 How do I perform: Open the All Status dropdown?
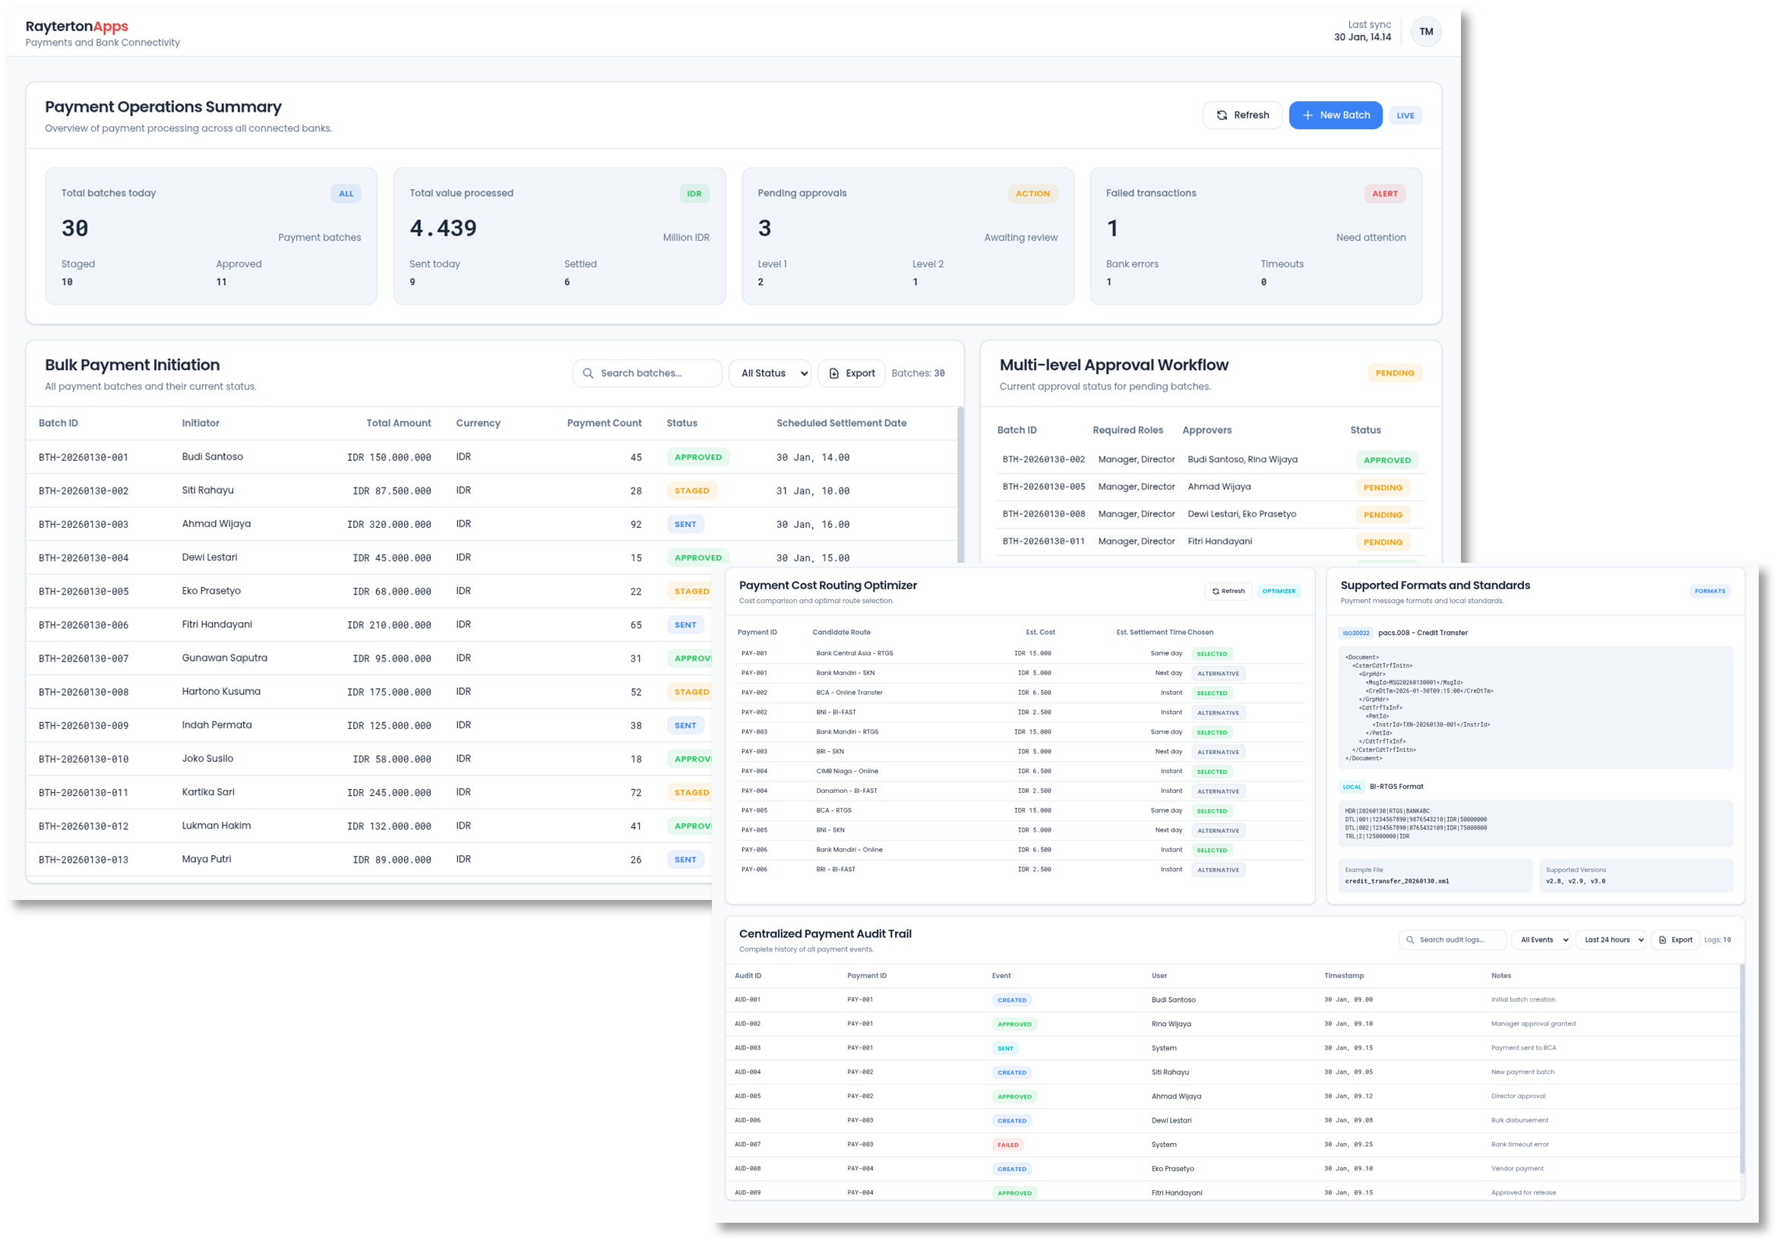tap(769, 373)
